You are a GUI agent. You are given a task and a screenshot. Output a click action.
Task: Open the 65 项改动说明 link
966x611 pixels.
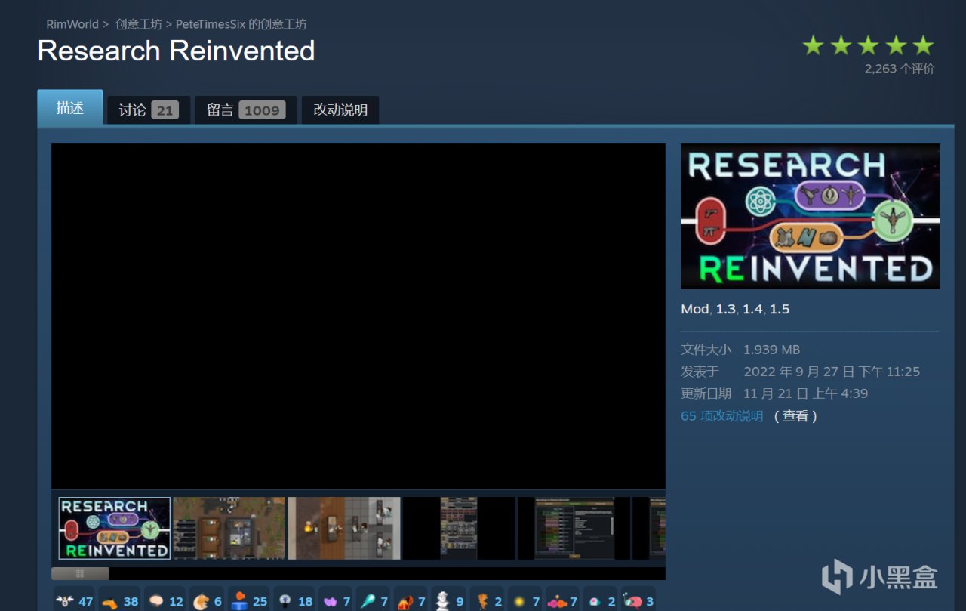(721, 416)
